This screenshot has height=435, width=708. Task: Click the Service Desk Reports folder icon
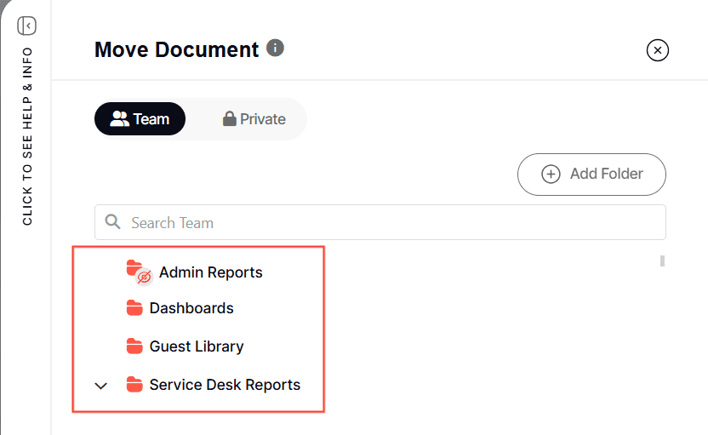[x=134, y=385]
